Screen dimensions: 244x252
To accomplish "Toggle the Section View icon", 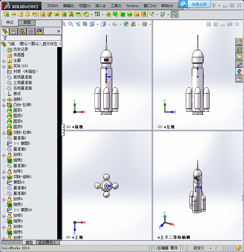I will coord(85,24).
